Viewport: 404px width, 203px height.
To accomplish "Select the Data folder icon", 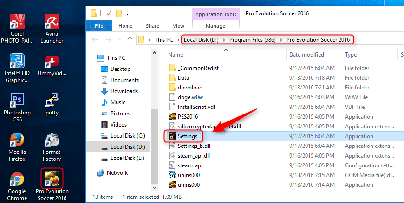I will pyautogui.click(x=172, y=78).
